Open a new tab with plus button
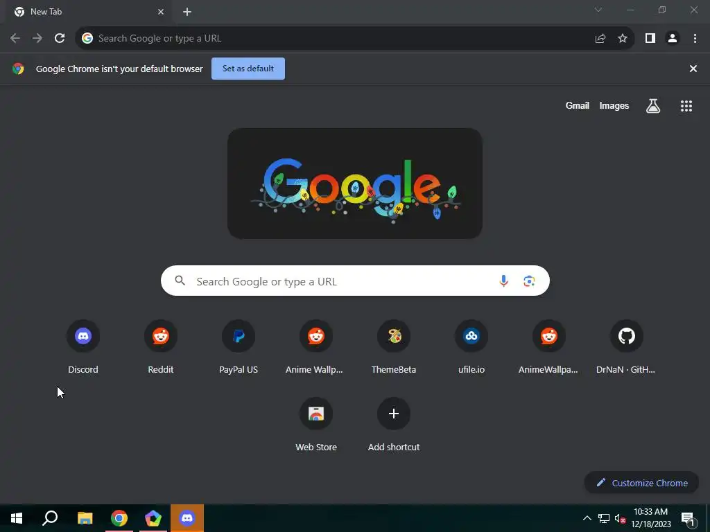The height and width of the screenshot is (532, 710). [187, 12]
